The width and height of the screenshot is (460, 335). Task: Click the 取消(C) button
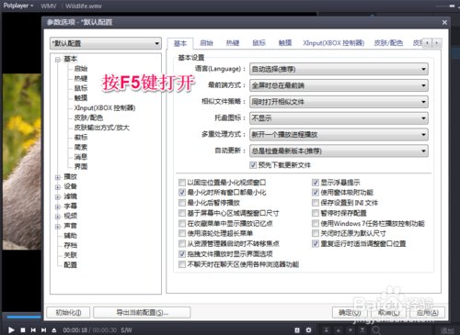(x=388, y=313)
